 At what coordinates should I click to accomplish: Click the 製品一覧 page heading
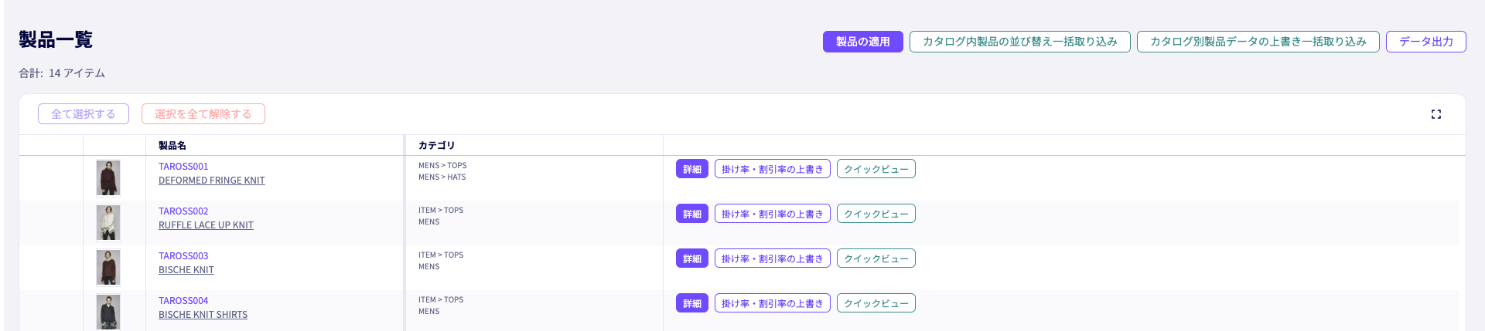click(x=56, y=39)
